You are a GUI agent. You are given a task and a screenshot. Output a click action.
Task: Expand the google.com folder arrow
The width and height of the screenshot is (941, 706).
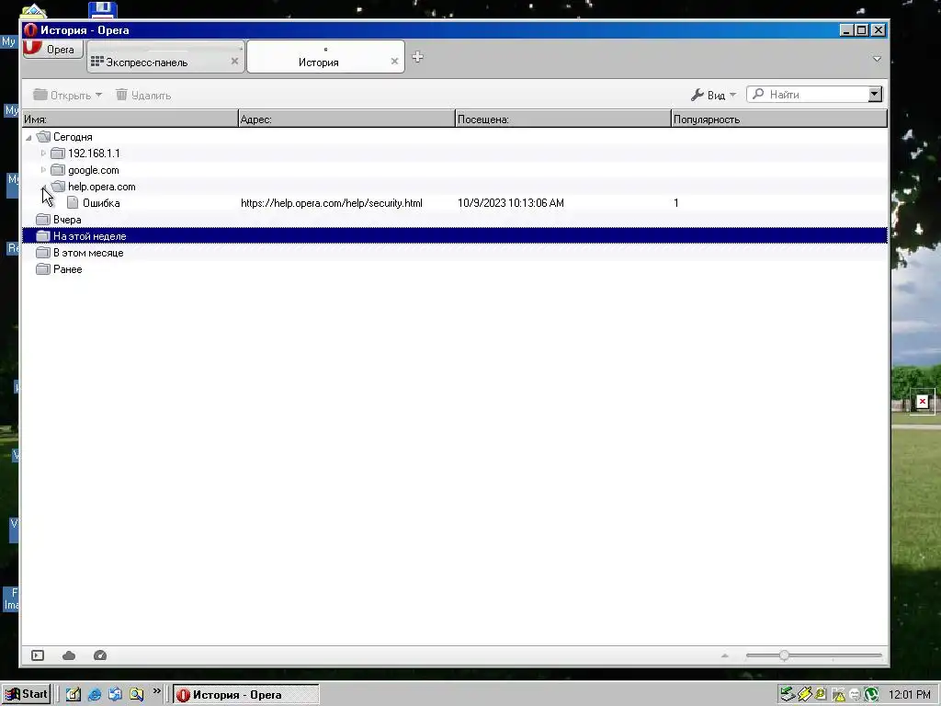(43, 170)
